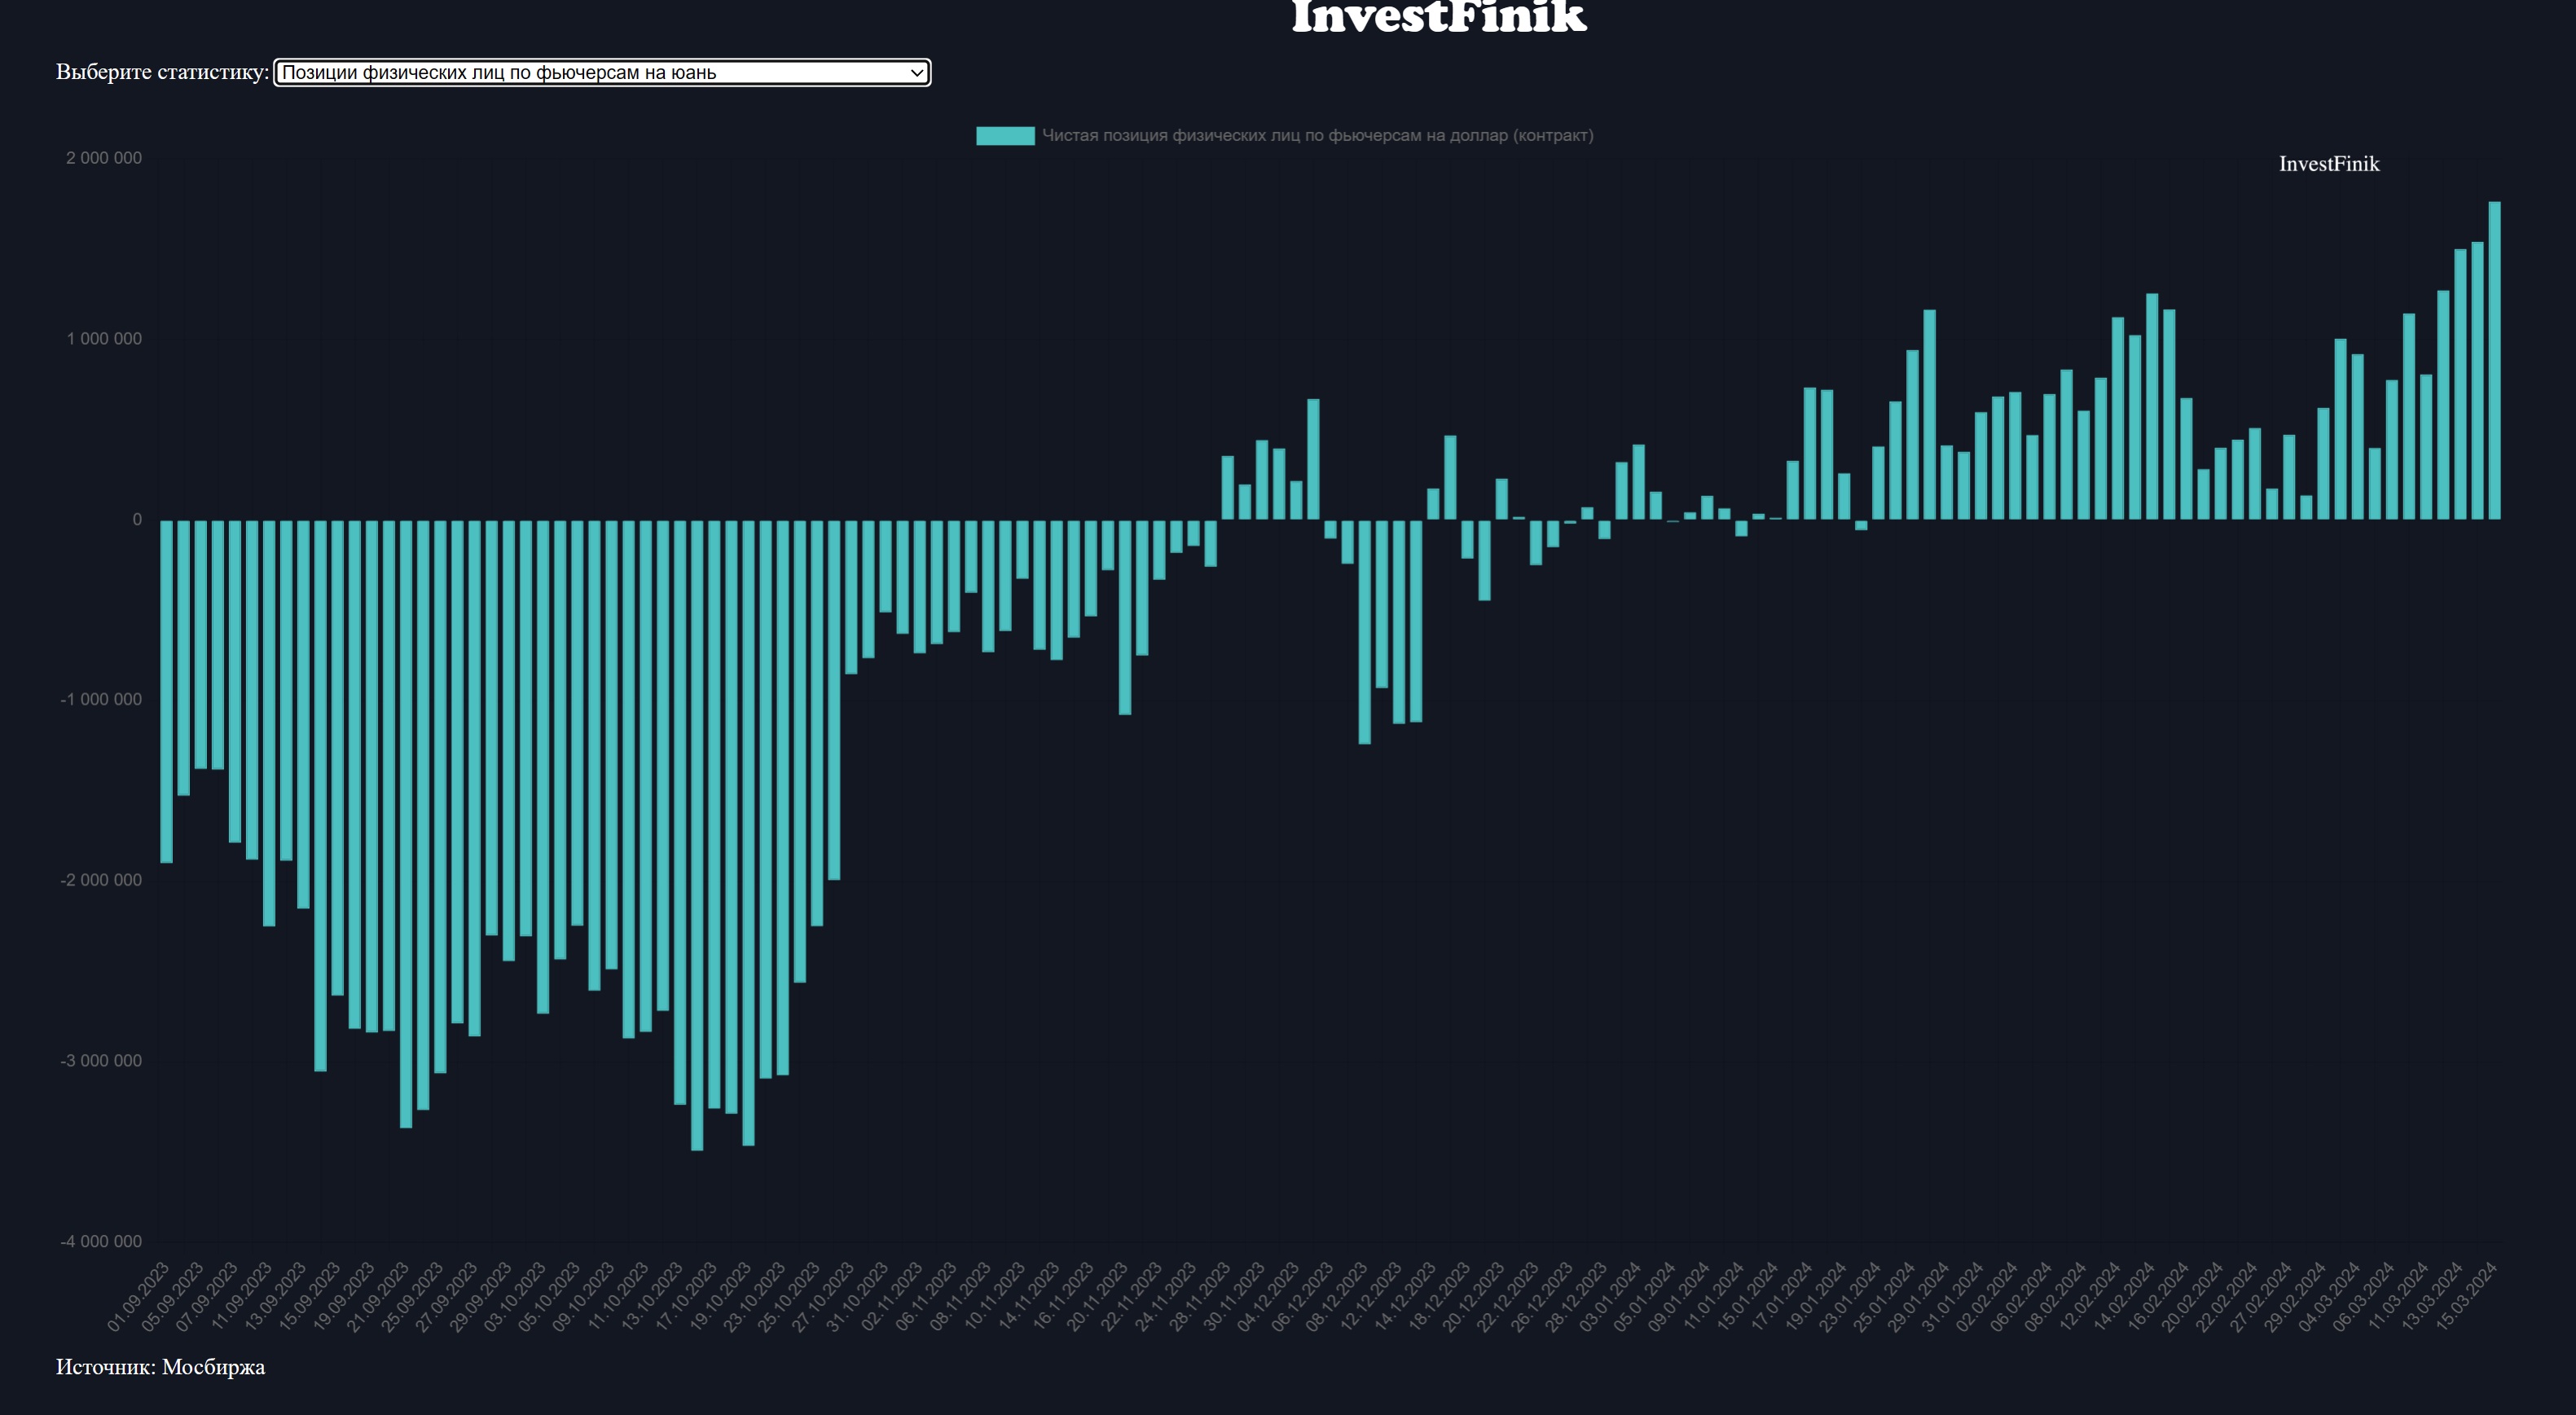Click the first leftmost bar in chart
The height and width of the screenshot is (1415, 2576).
point(167,690)
